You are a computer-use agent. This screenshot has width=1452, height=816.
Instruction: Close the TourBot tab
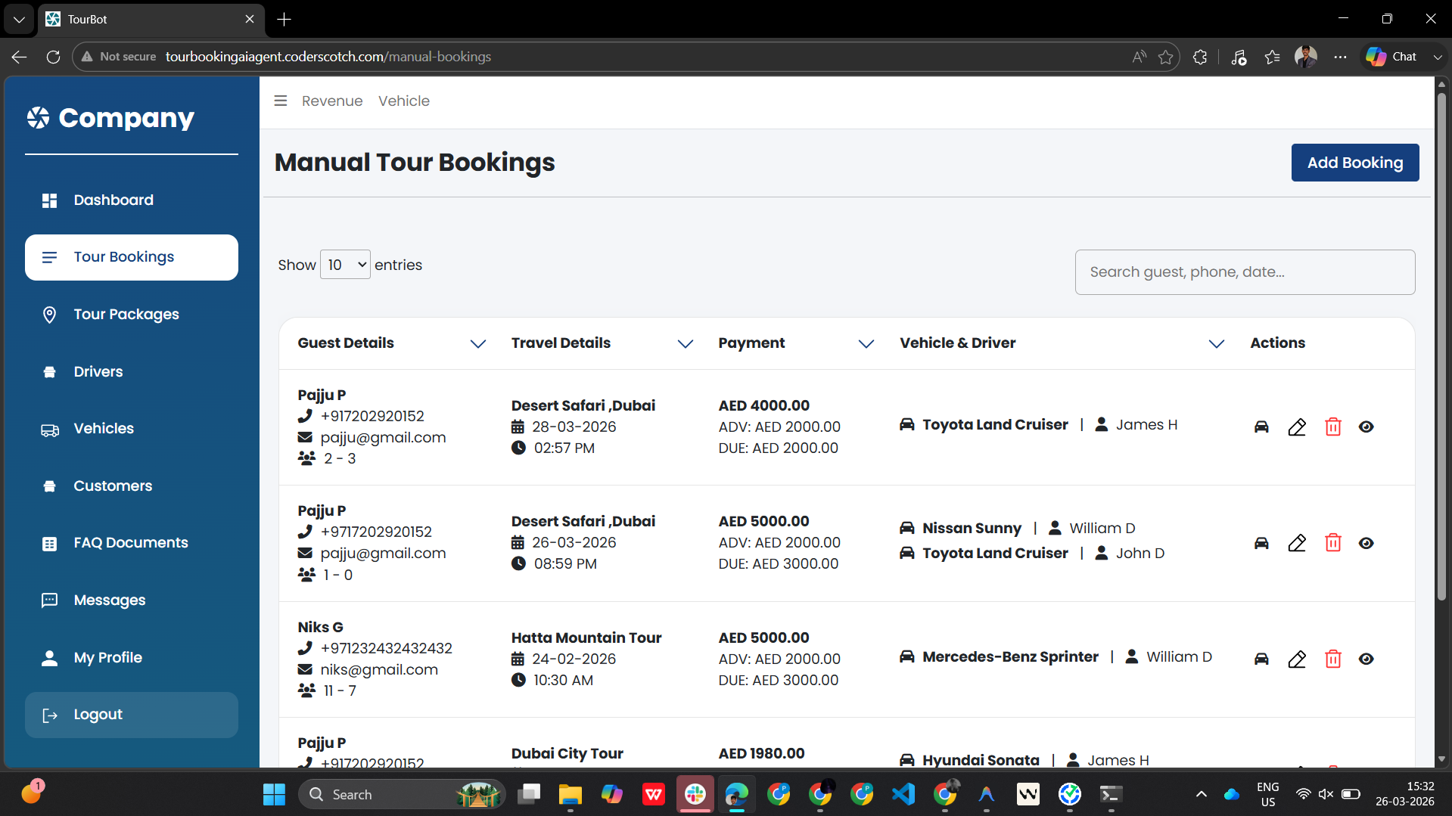[250, 20]
